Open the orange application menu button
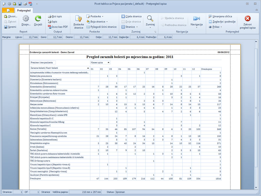The image size is (261, 196). click(8, 10)
